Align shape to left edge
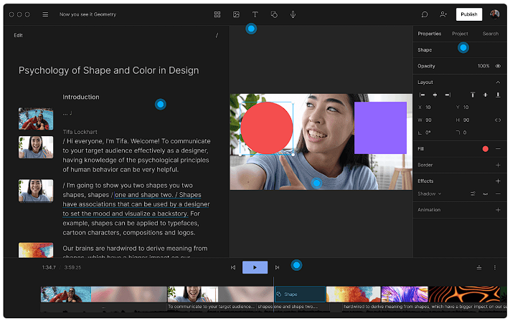This screenshot has width=510, height=321. [422, 95]
